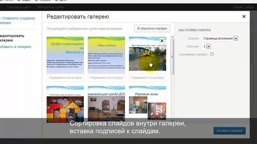257x144 pixels.
Task: Open the columns dropdown showing 3
Action: pos(206,46)
